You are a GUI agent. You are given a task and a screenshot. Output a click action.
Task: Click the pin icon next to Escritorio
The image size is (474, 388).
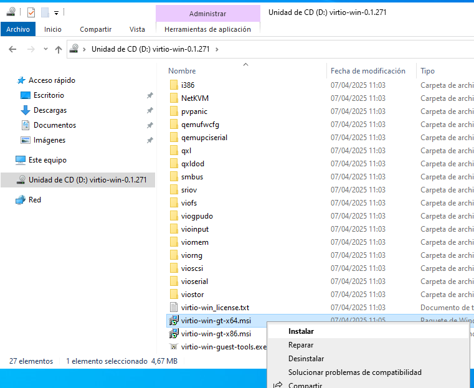(149, 95)
